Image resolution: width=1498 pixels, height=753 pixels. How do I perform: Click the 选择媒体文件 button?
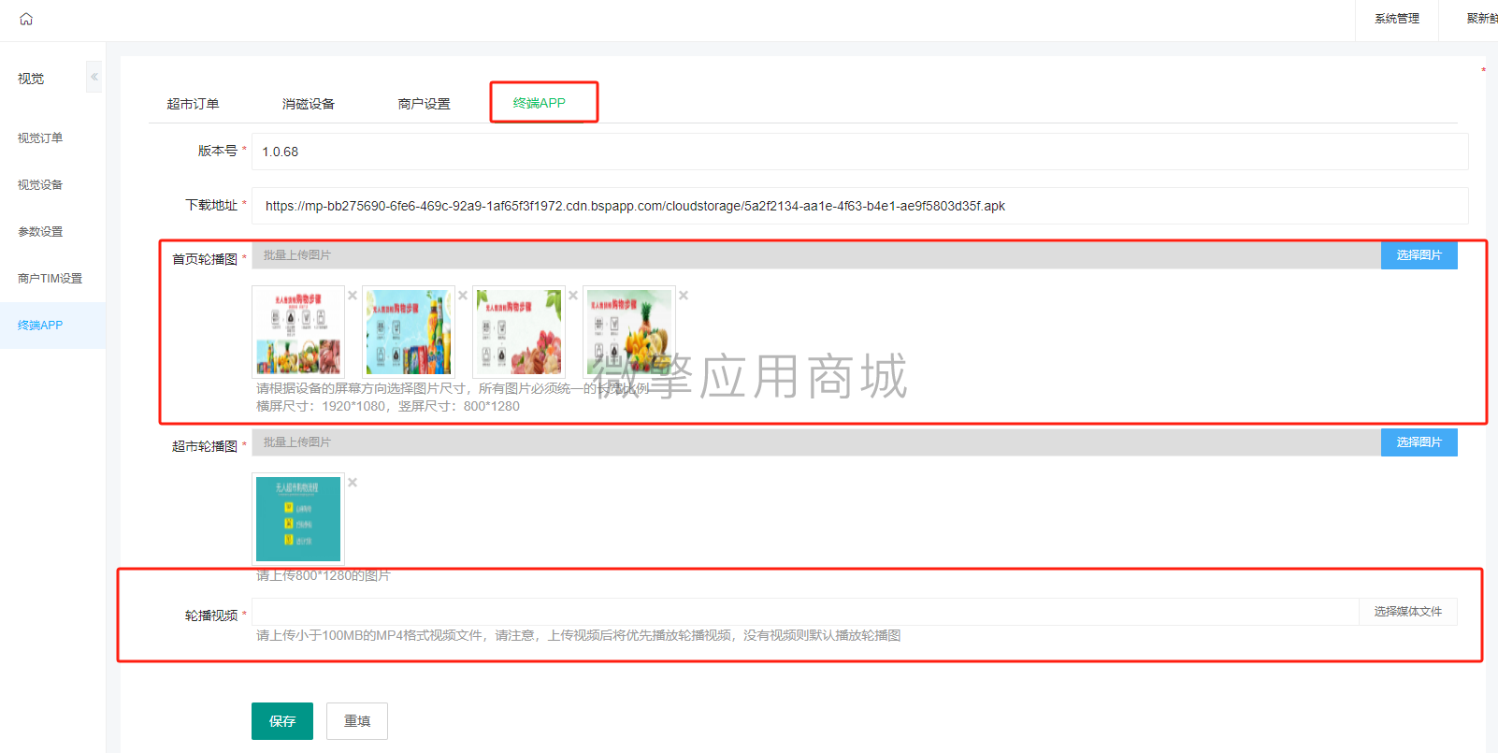[1408, 612]
